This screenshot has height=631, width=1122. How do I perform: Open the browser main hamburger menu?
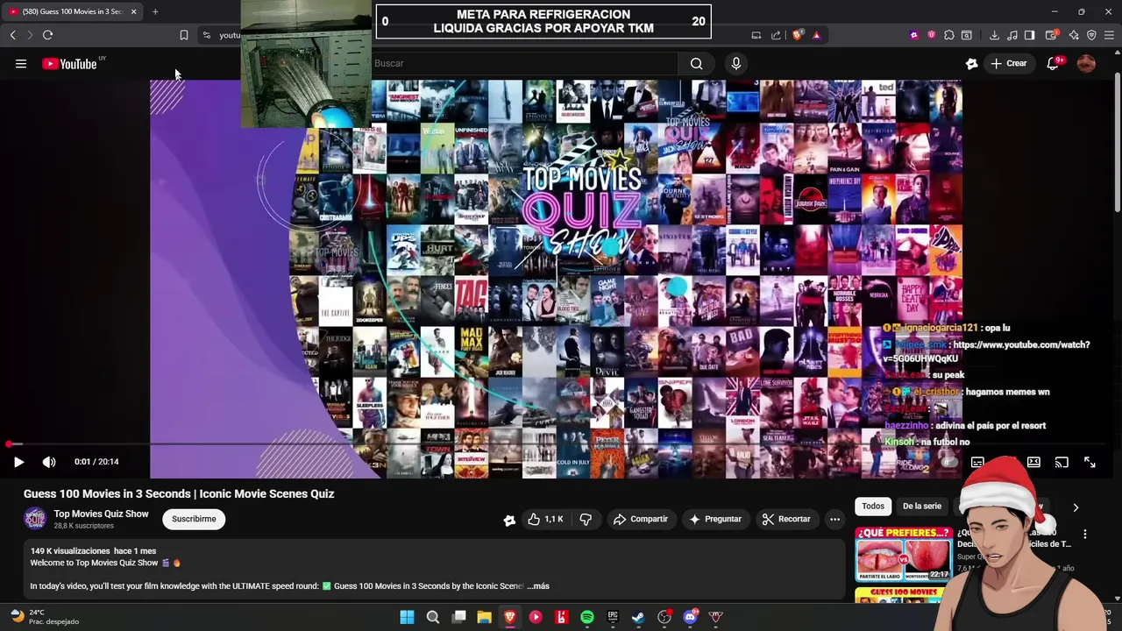pyautogui.click(x=1109, y=35)
